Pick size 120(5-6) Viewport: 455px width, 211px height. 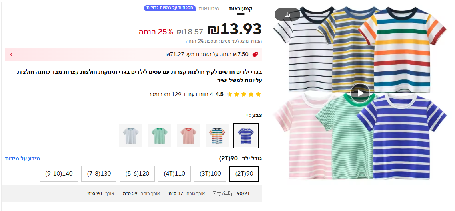(137, 174)
